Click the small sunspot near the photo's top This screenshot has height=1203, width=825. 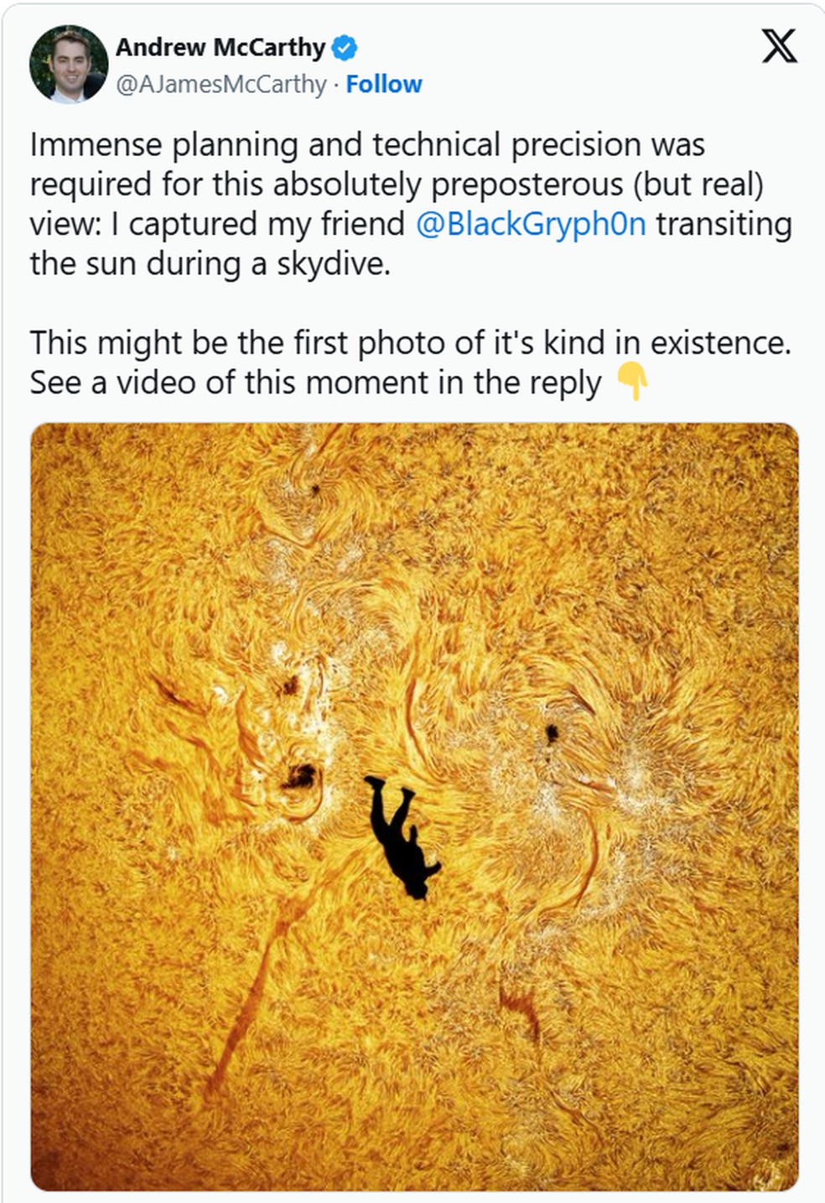click(x=316, y=489)
